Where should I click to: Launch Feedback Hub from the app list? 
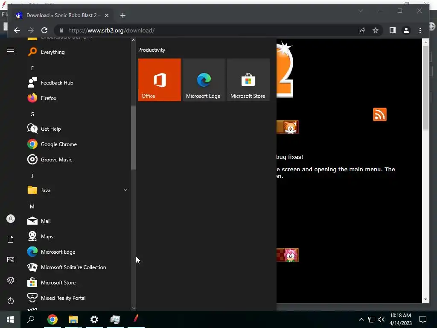click(x=78, y=82)
